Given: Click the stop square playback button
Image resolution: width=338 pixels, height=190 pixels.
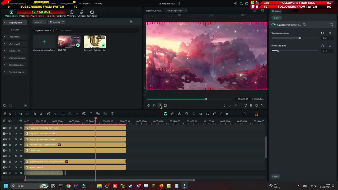Looking at the screenshot, I should (165, 105).
